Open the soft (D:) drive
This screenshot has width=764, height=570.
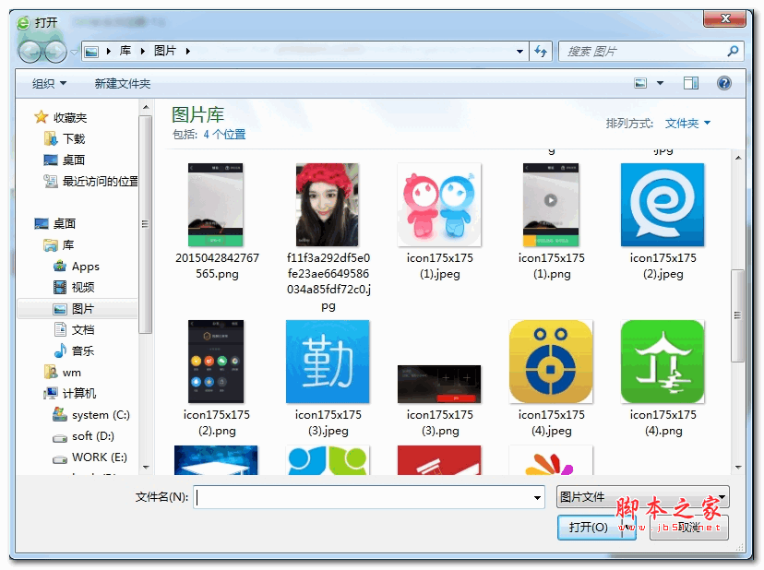coord(83,436)
